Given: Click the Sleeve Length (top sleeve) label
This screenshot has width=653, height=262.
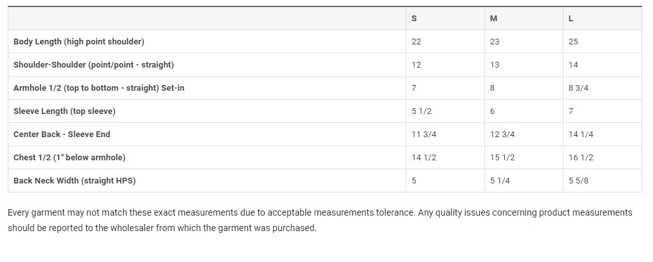Looking at the screenshot, I should click(x=64, y=111).
